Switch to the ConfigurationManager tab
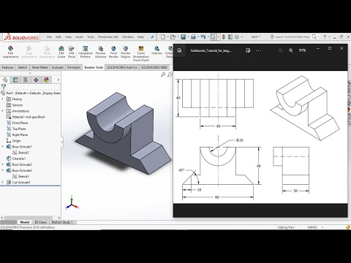This screenshot has width=351, height=263. [x=26, y=80]
